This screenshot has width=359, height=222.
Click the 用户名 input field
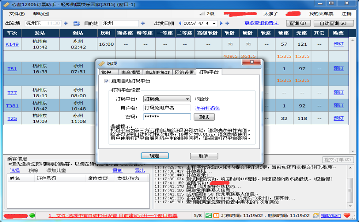click(167, 108)
